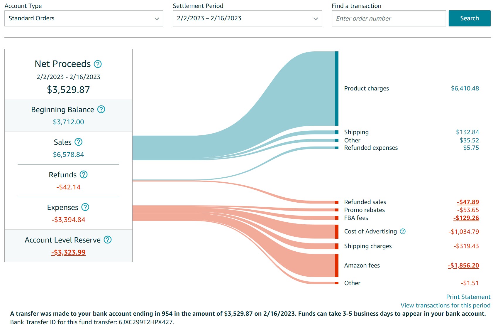Click the Amazon fees red bar
This screenshot has height=328, width=493.
tap(337, 265)
